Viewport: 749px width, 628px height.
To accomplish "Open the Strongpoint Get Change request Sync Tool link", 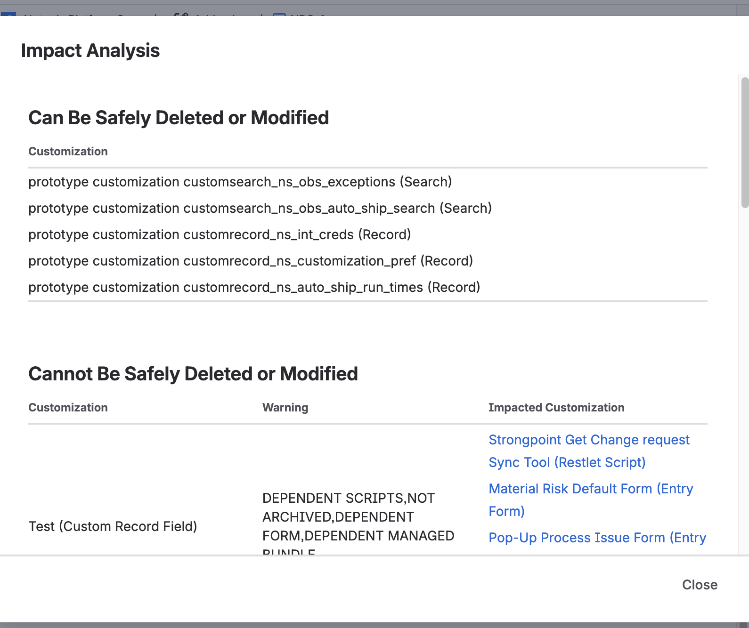I will coord(589,451).
